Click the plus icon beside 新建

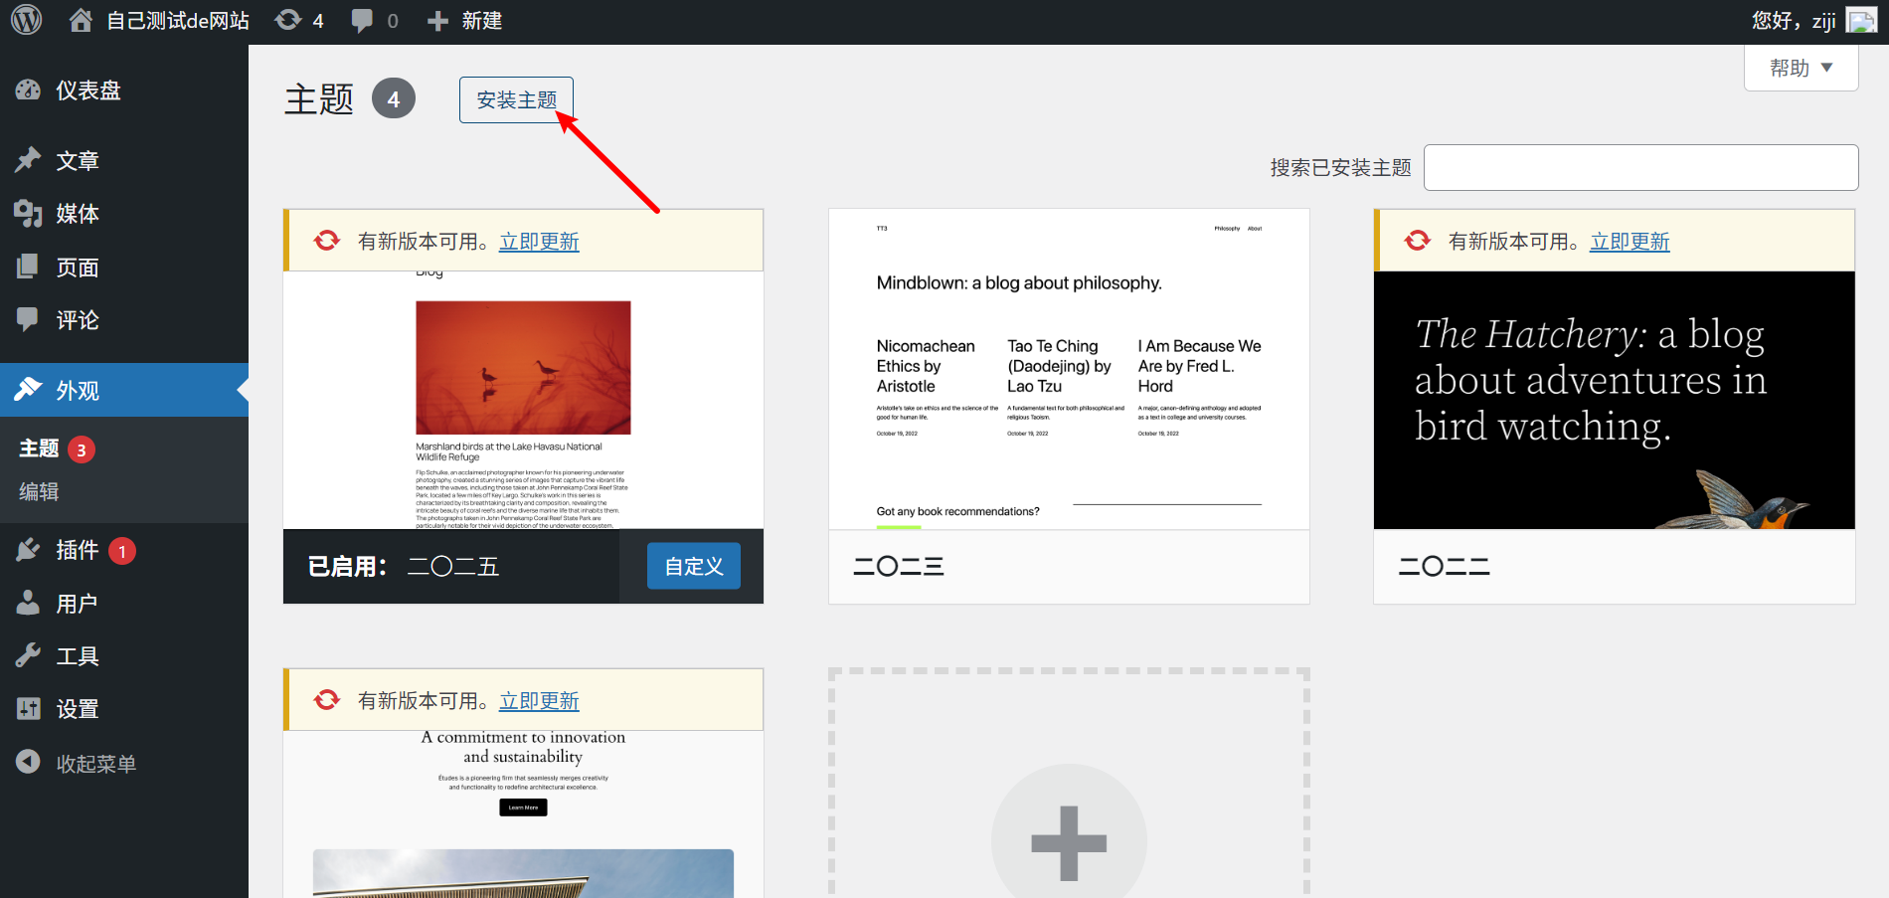pos(437,21)
